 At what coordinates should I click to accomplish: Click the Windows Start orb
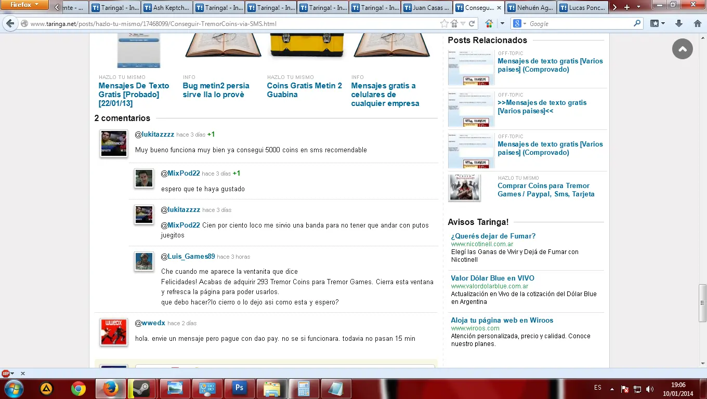click(15, 388)
